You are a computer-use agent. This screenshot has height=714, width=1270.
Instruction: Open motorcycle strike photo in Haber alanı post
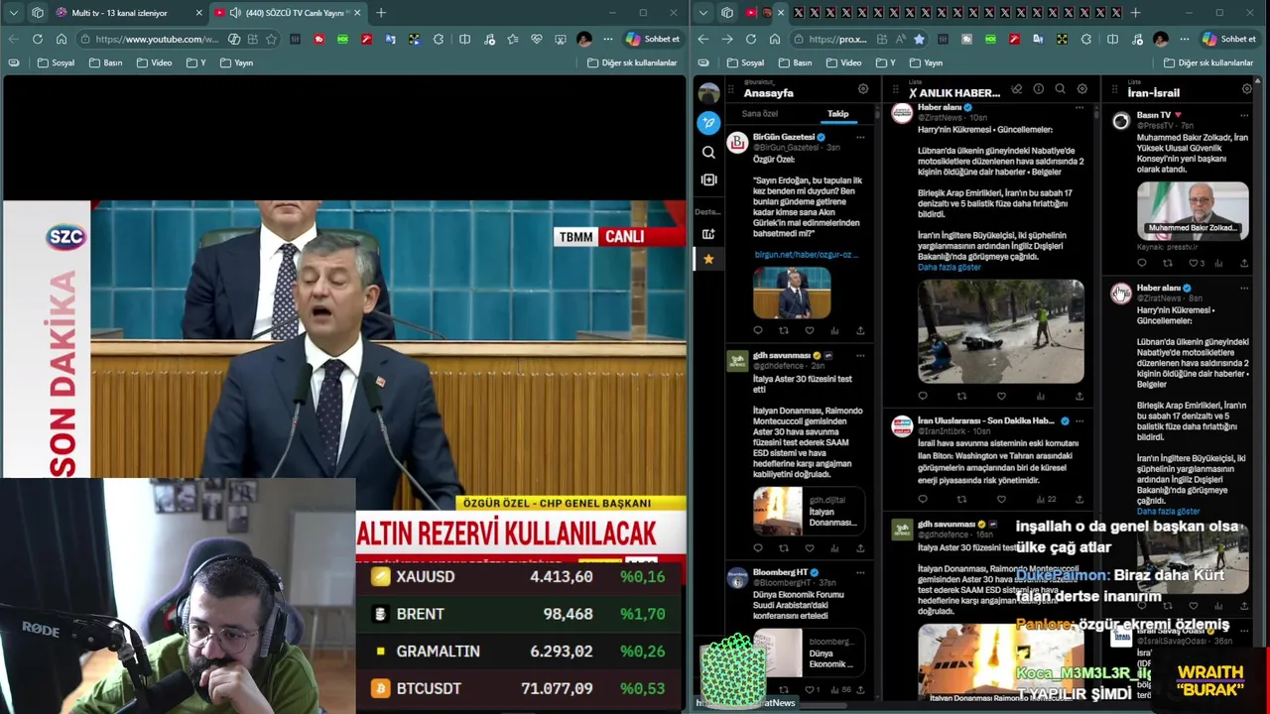pyautogui.click(x=1000, y=331)
